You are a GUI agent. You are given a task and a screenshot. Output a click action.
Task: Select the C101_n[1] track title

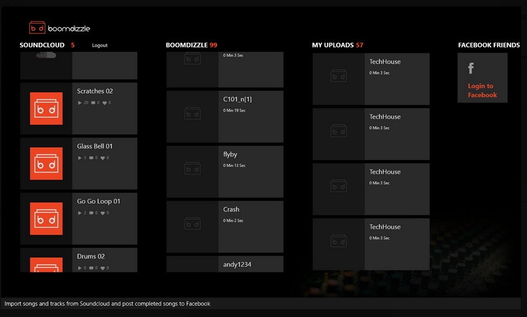coord(237,99)
